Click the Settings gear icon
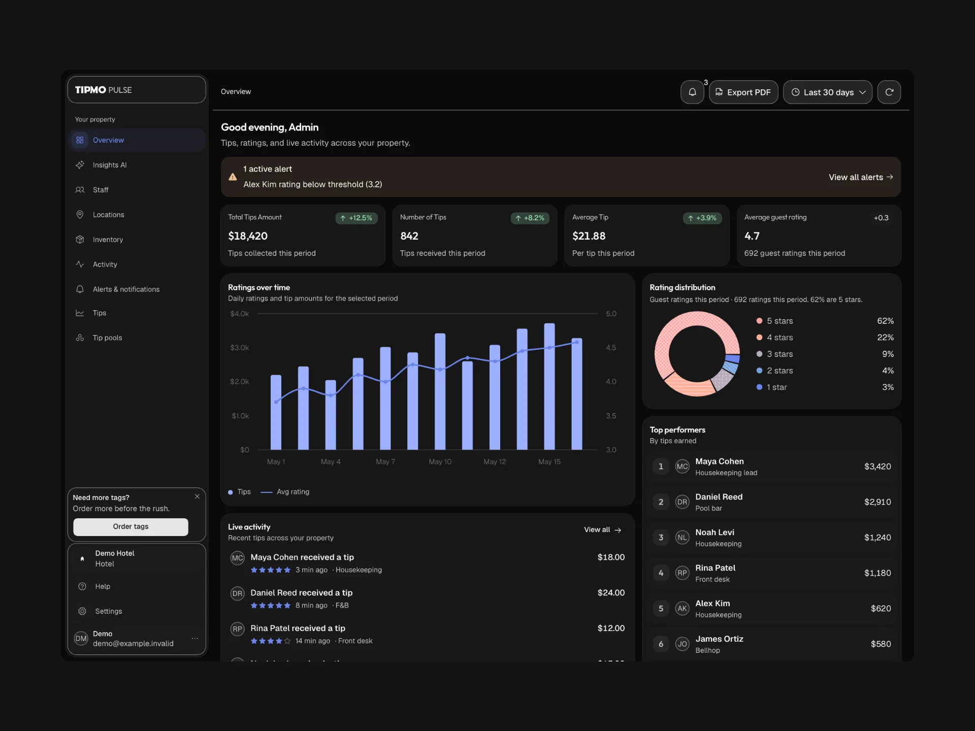This screenshot has width=975, height=731. (82, 611)
